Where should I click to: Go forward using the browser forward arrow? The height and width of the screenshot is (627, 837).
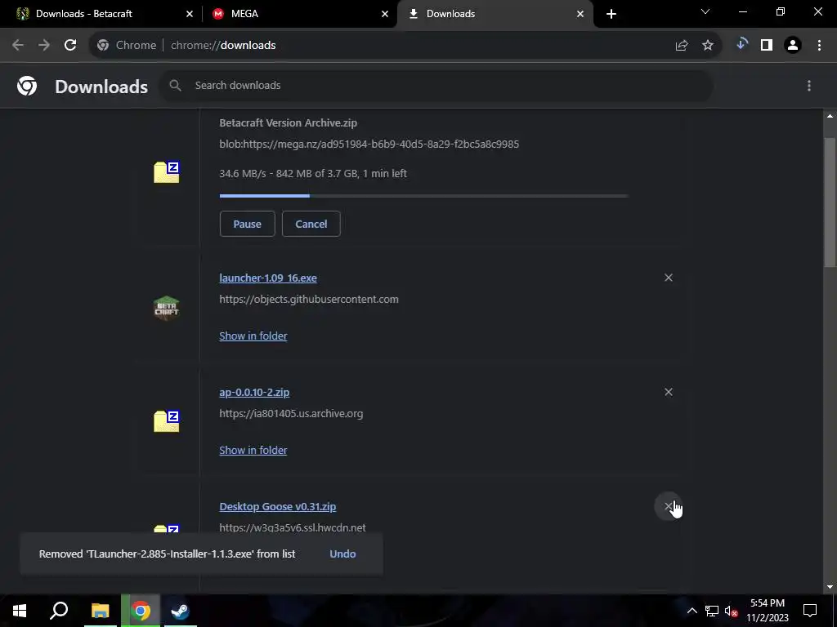pos(44,46)
